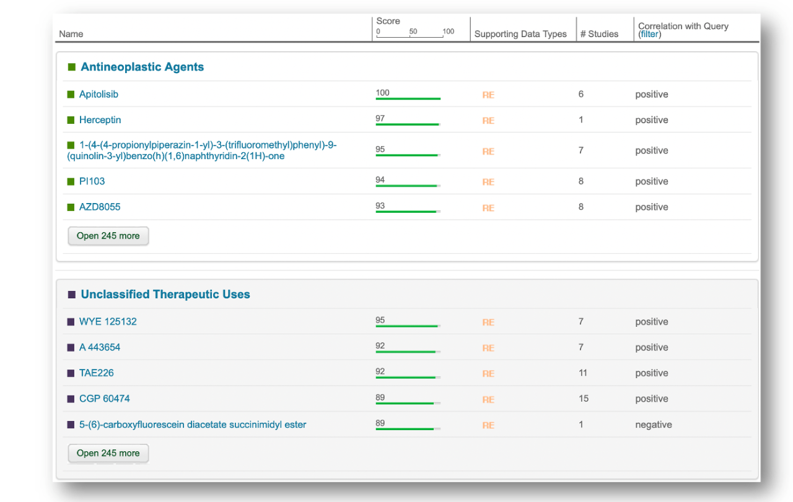Click the RE icon beside TAE226
This screenshot has height=502, width=793.
pyautogui.click(x=488, y=373)
